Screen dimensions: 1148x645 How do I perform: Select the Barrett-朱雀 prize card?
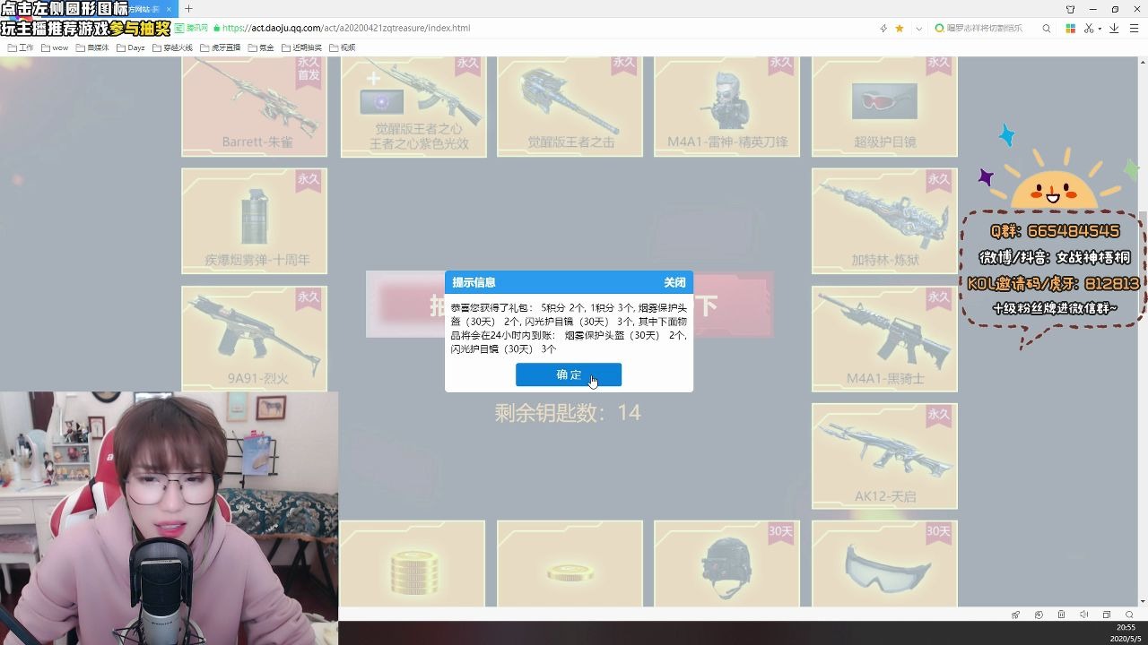pyautogui.click(x=254, y=106)
